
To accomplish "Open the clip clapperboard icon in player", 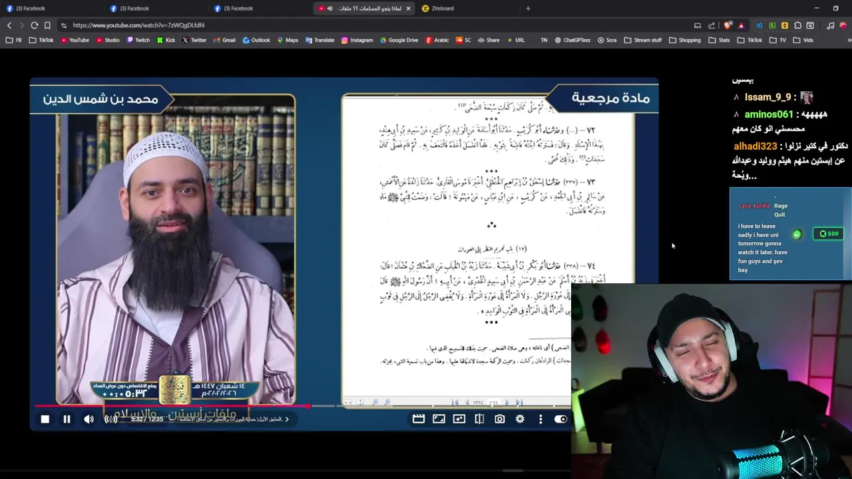I will (x=419, y=418).
